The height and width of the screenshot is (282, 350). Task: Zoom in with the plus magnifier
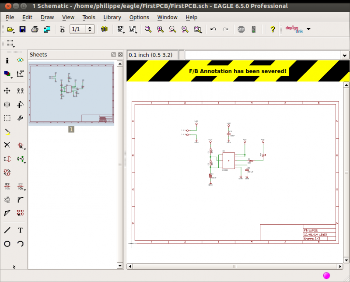pyautogui.click(x=160, y=29)
